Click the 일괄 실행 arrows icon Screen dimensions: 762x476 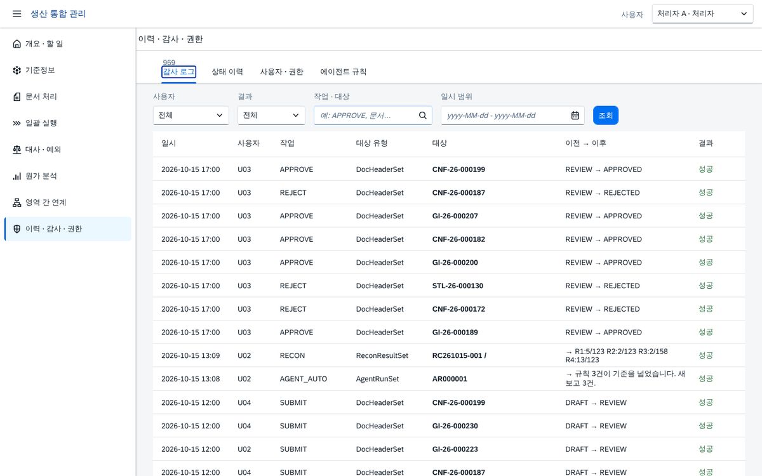pos(17,123)
